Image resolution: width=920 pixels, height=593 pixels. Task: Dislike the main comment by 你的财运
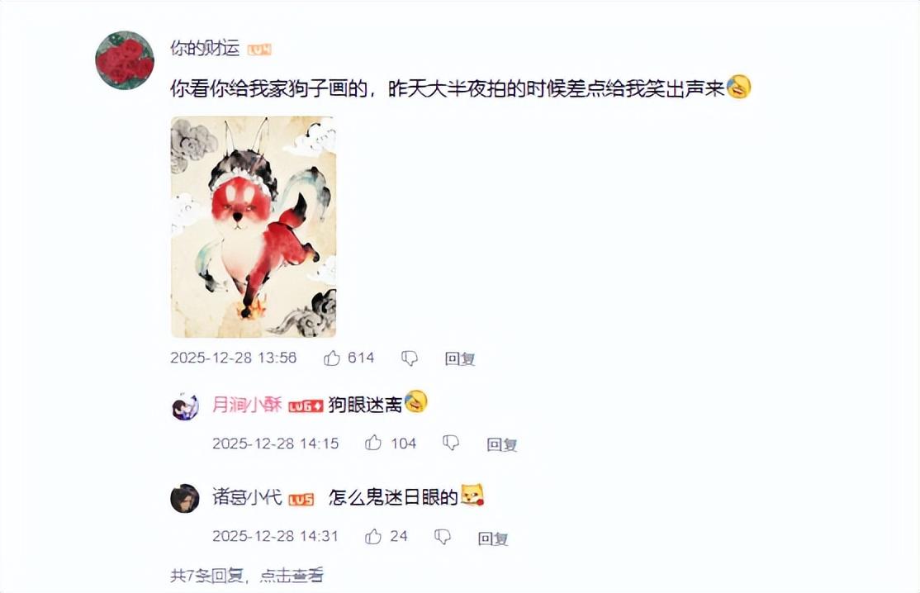tap(410, 358)
